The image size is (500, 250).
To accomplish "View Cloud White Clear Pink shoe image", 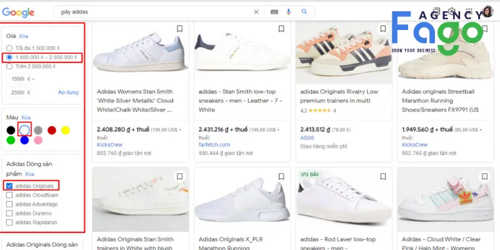I will pyautogui.click(x=446, y=199).
